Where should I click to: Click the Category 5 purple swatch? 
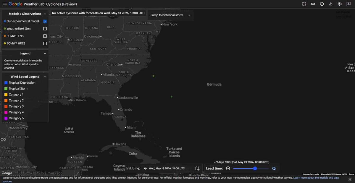(6, 118)
